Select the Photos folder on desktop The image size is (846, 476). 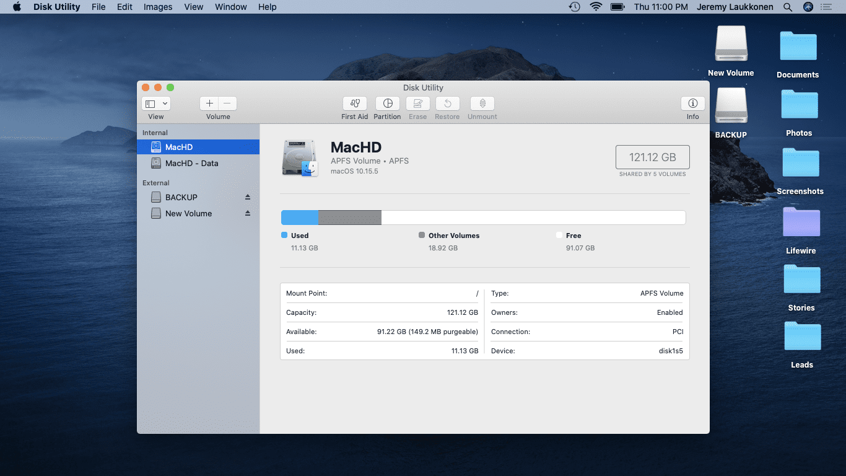[x=800, y=105]
